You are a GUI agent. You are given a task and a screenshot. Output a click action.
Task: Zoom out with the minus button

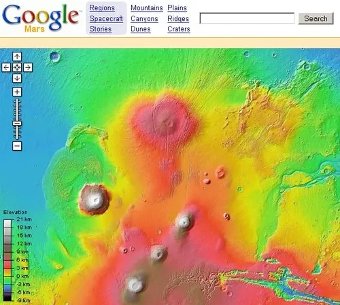pos(17,146)
